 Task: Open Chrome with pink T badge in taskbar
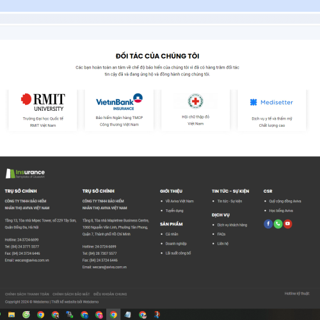(x=99, y=315)
